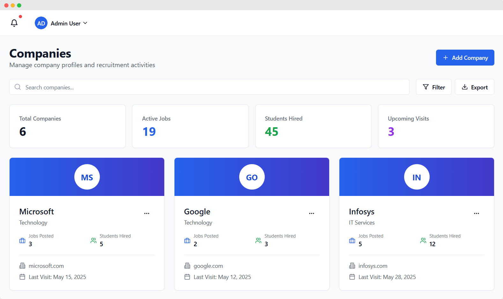Screen dimensions: 503x299
Task: Click Last Visit: May 28, 2025 text
Action: 387,277
